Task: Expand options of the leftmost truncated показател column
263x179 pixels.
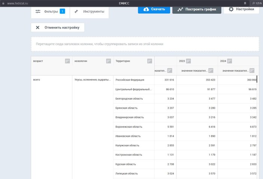Action: (170, 70)
